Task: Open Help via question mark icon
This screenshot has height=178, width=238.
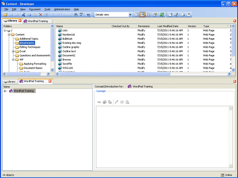Action: tap(89, 15)
